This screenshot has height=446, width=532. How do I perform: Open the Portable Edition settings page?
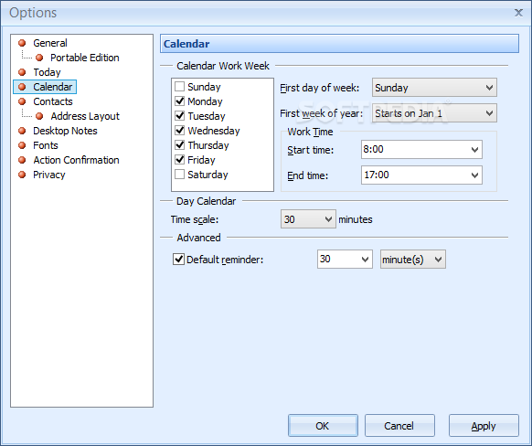[85, 58]
